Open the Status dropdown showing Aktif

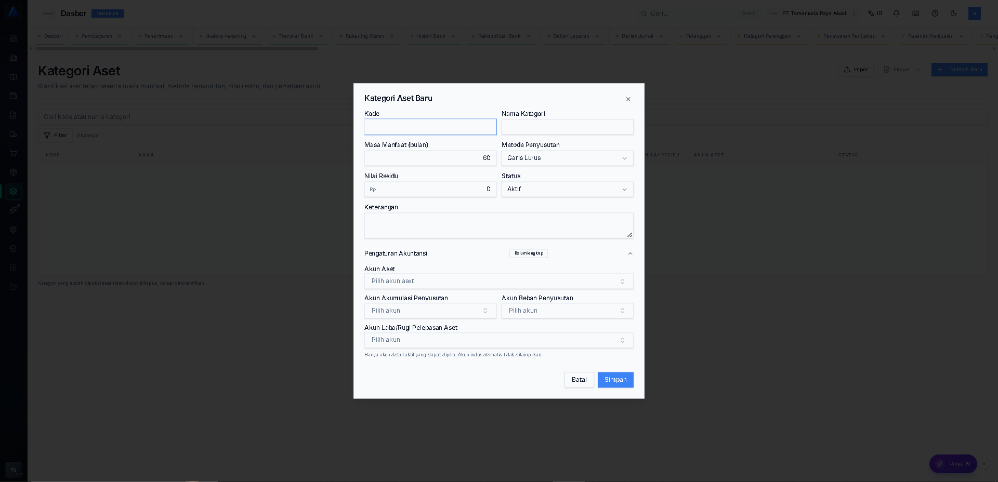tap(568, 189)
